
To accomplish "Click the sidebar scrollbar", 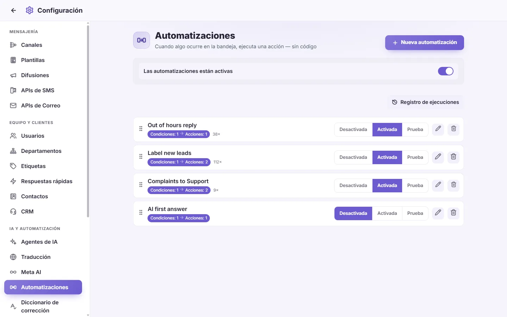I will click(88, 121).
